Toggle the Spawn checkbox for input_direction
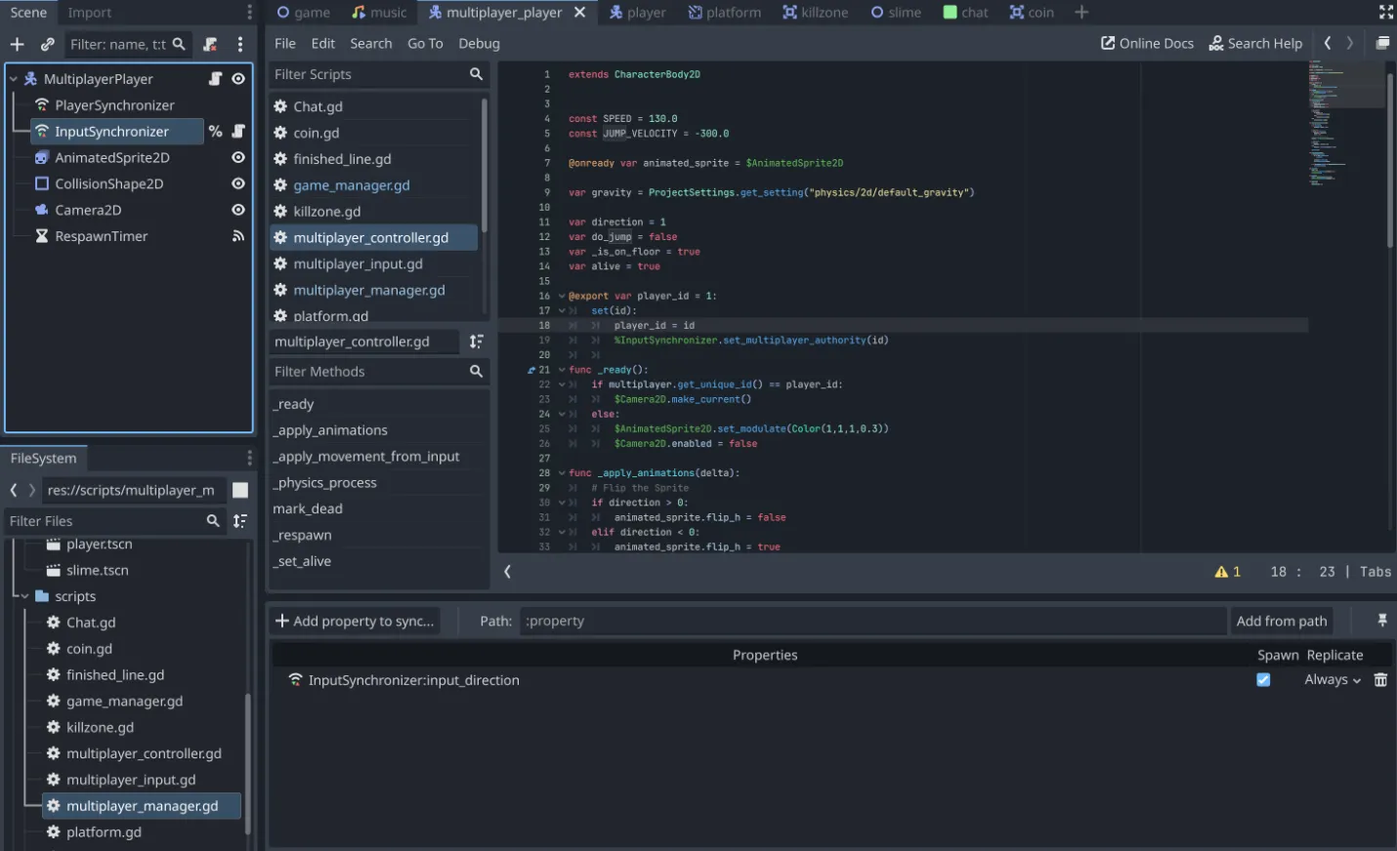 click(1263, 680)
